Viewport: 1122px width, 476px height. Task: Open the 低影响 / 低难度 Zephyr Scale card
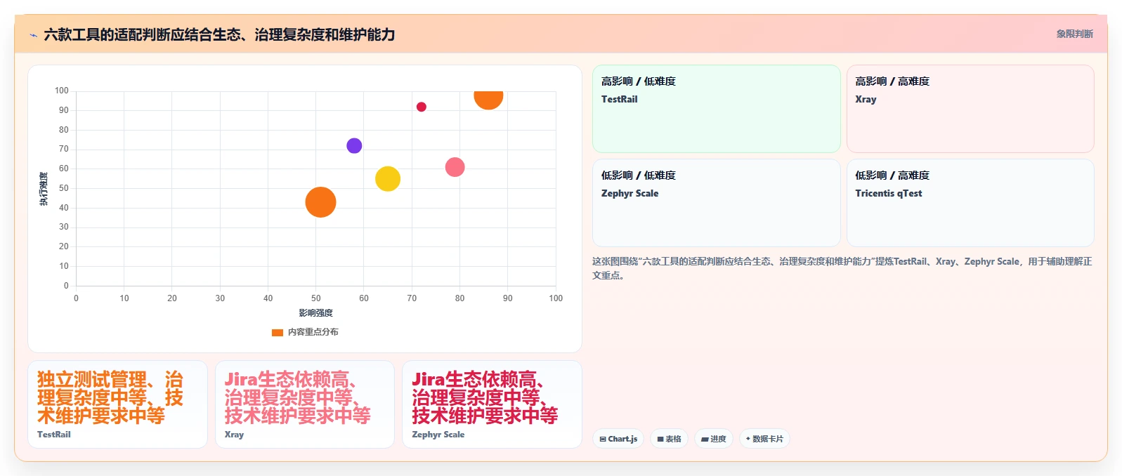(x=716, y=203)
